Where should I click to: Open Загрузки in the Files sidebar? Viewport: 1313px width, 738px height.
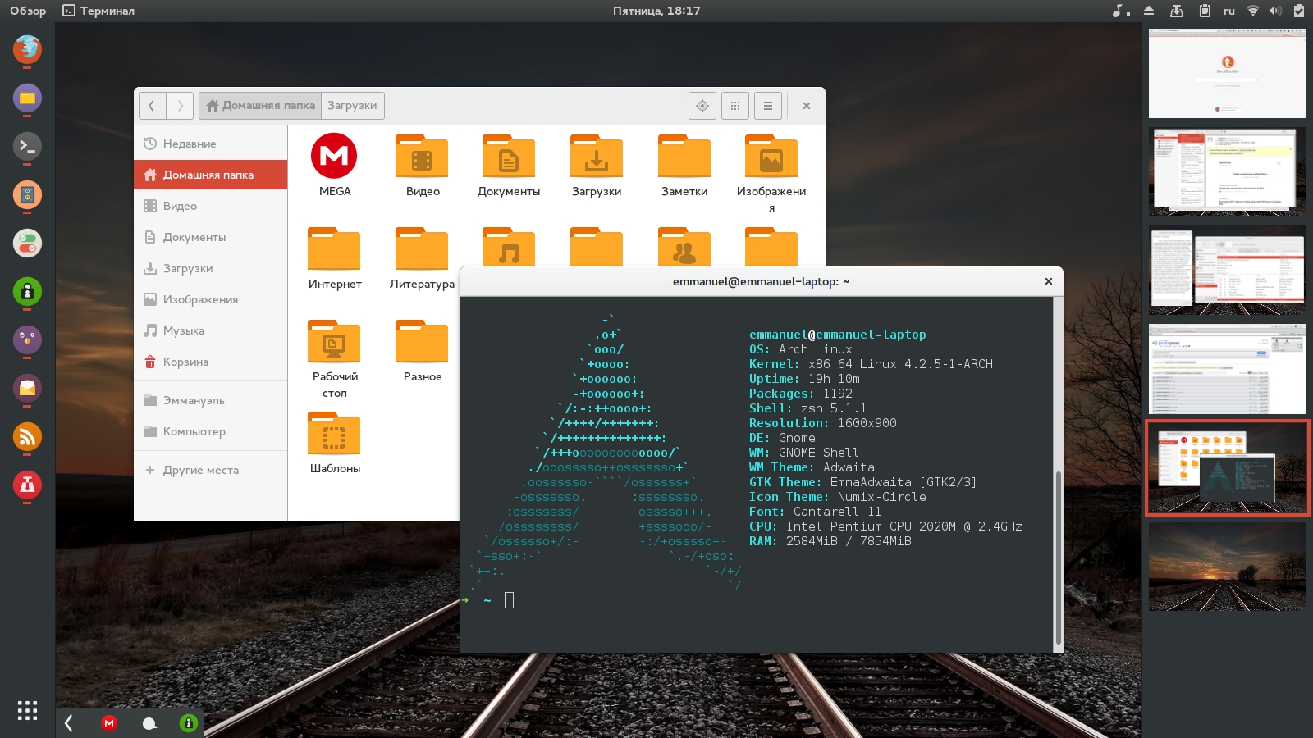pos(210,268)
